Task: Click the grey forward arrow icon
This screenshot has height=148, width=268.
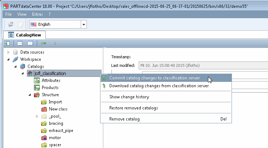Action: [54, 43]
